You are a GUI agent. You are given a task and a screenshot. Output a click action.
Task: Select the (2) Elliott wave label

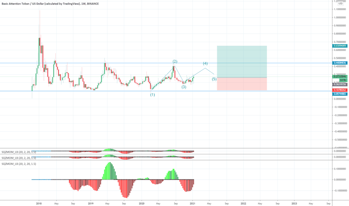point(175,61)
